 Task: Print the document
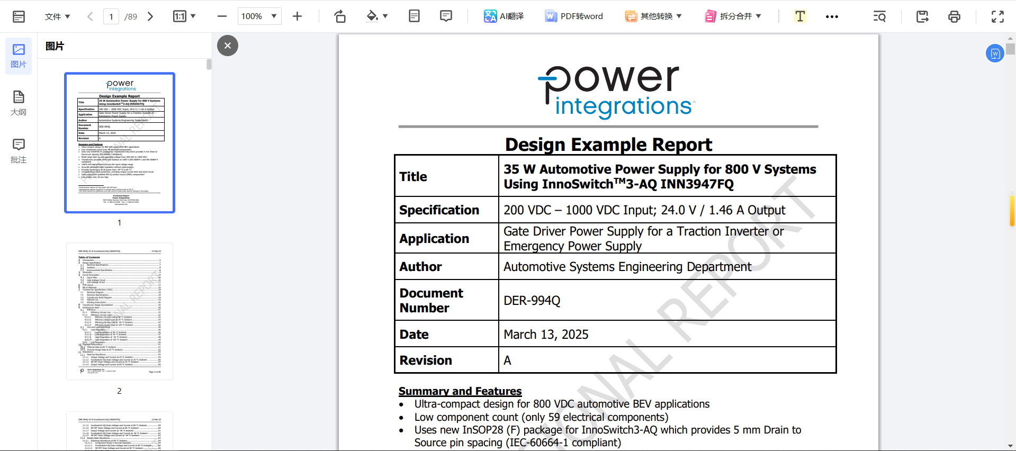954,16
